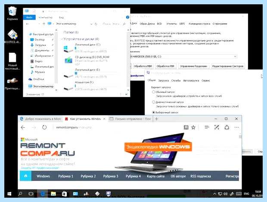This screenshot has height=202, width=267.
Task: Open the Файл tab in File Explorer
Action: coord(29,17)
